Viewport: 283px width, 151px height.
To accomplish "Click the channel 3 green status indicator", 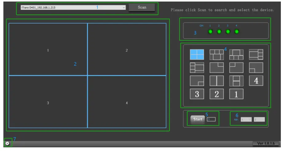I will [x=228, y=32].
